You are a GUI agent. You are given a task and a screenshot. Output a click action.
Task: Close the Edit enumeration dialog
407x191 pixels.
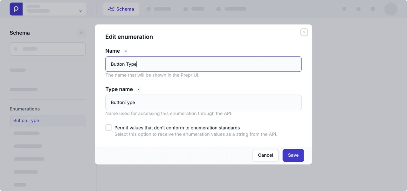[x=304, y=32]
